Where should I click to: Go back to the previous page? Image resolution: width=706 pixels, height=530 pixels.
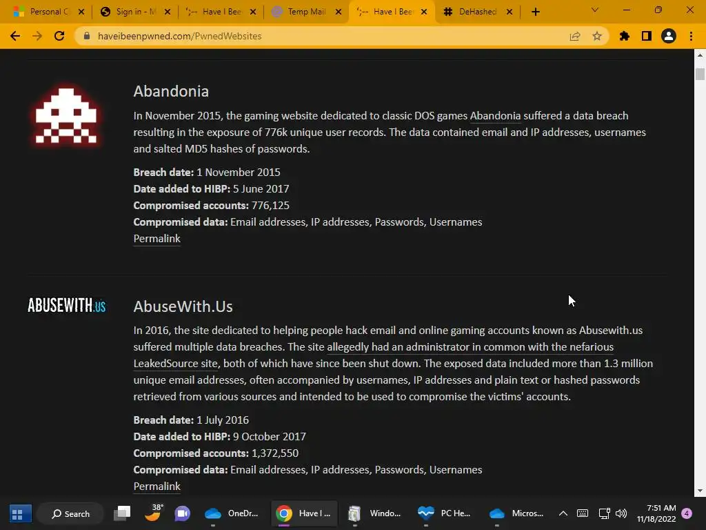coord(15,36)
